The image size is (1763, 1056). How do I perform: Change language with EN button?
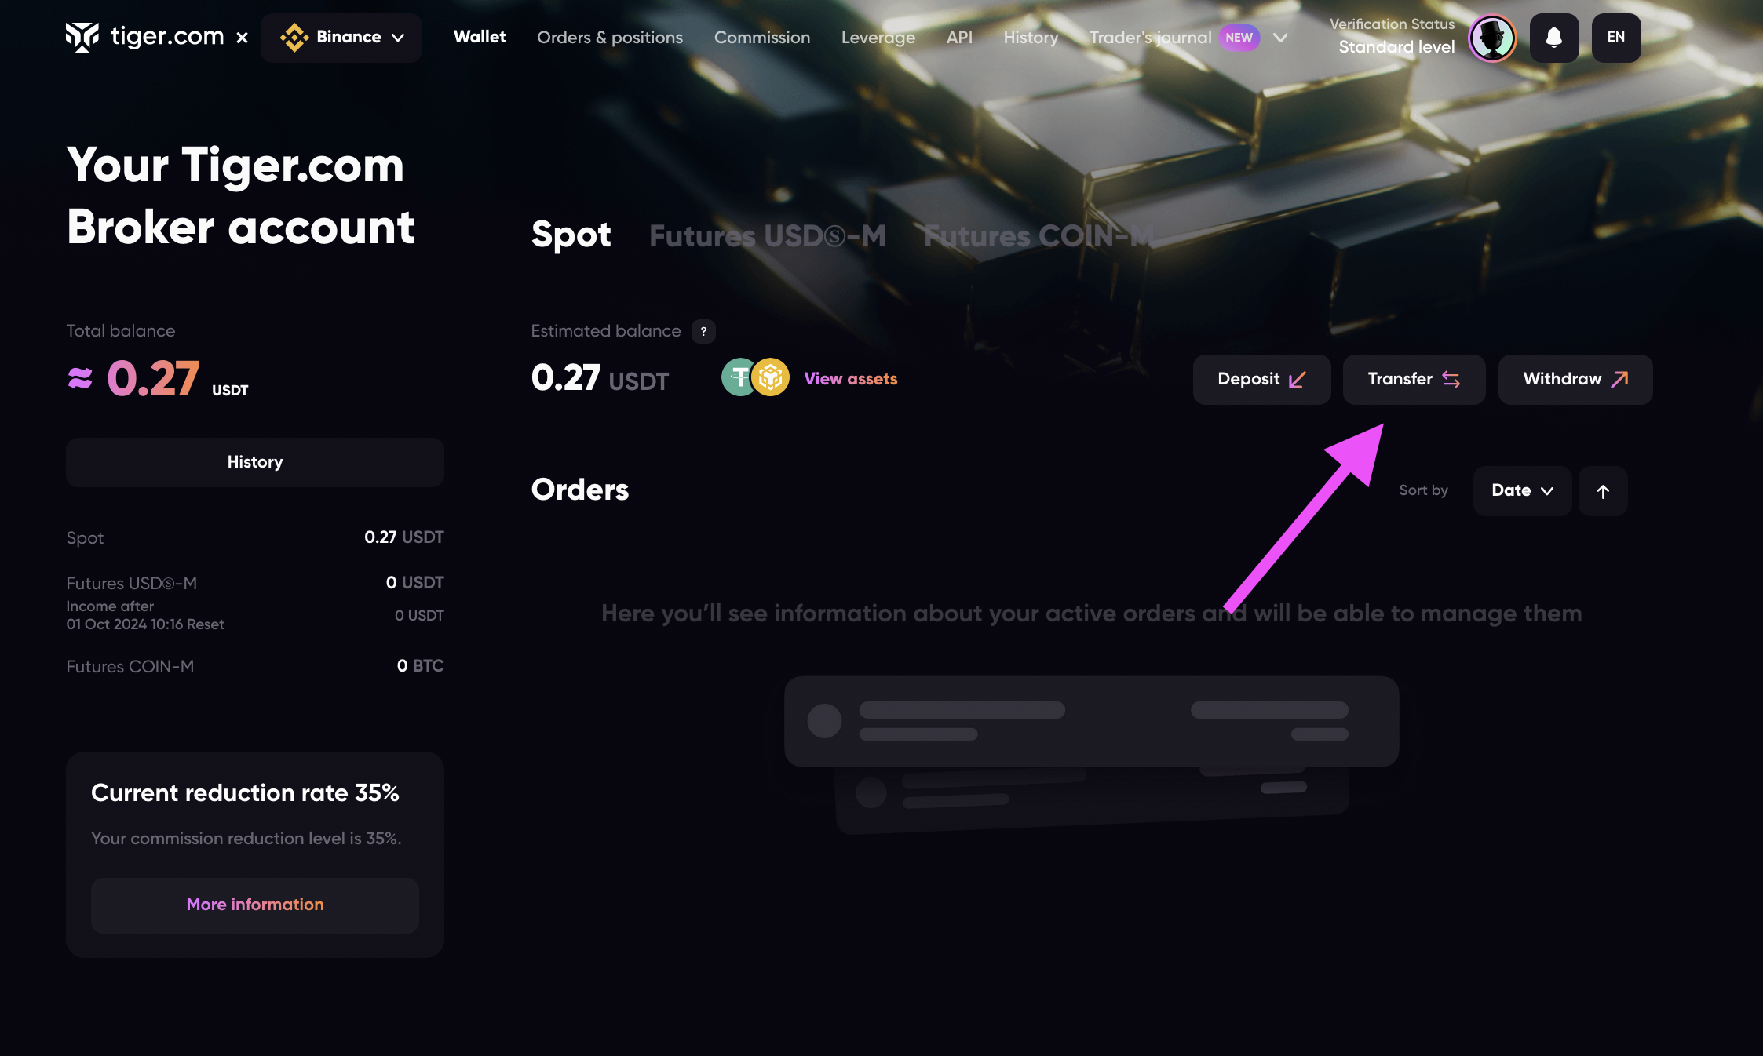click(1615, 38)
